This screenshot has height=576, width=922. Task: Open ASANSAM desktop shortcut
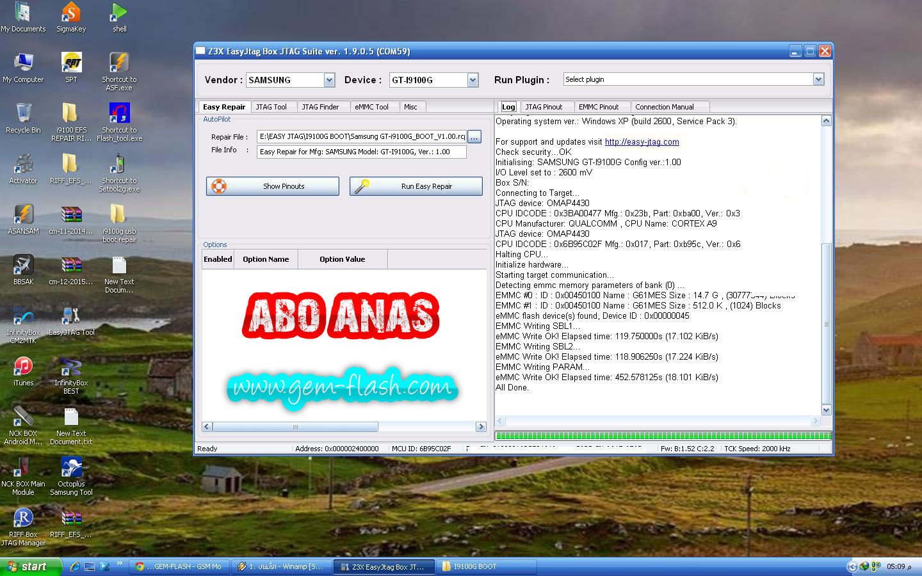tap(23, 220)
